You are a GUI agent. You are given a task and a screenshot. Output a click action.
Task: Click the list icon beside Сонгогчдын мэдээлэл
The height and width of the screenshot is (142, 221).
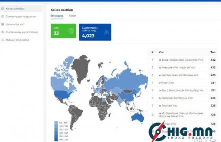coord(2,17)
